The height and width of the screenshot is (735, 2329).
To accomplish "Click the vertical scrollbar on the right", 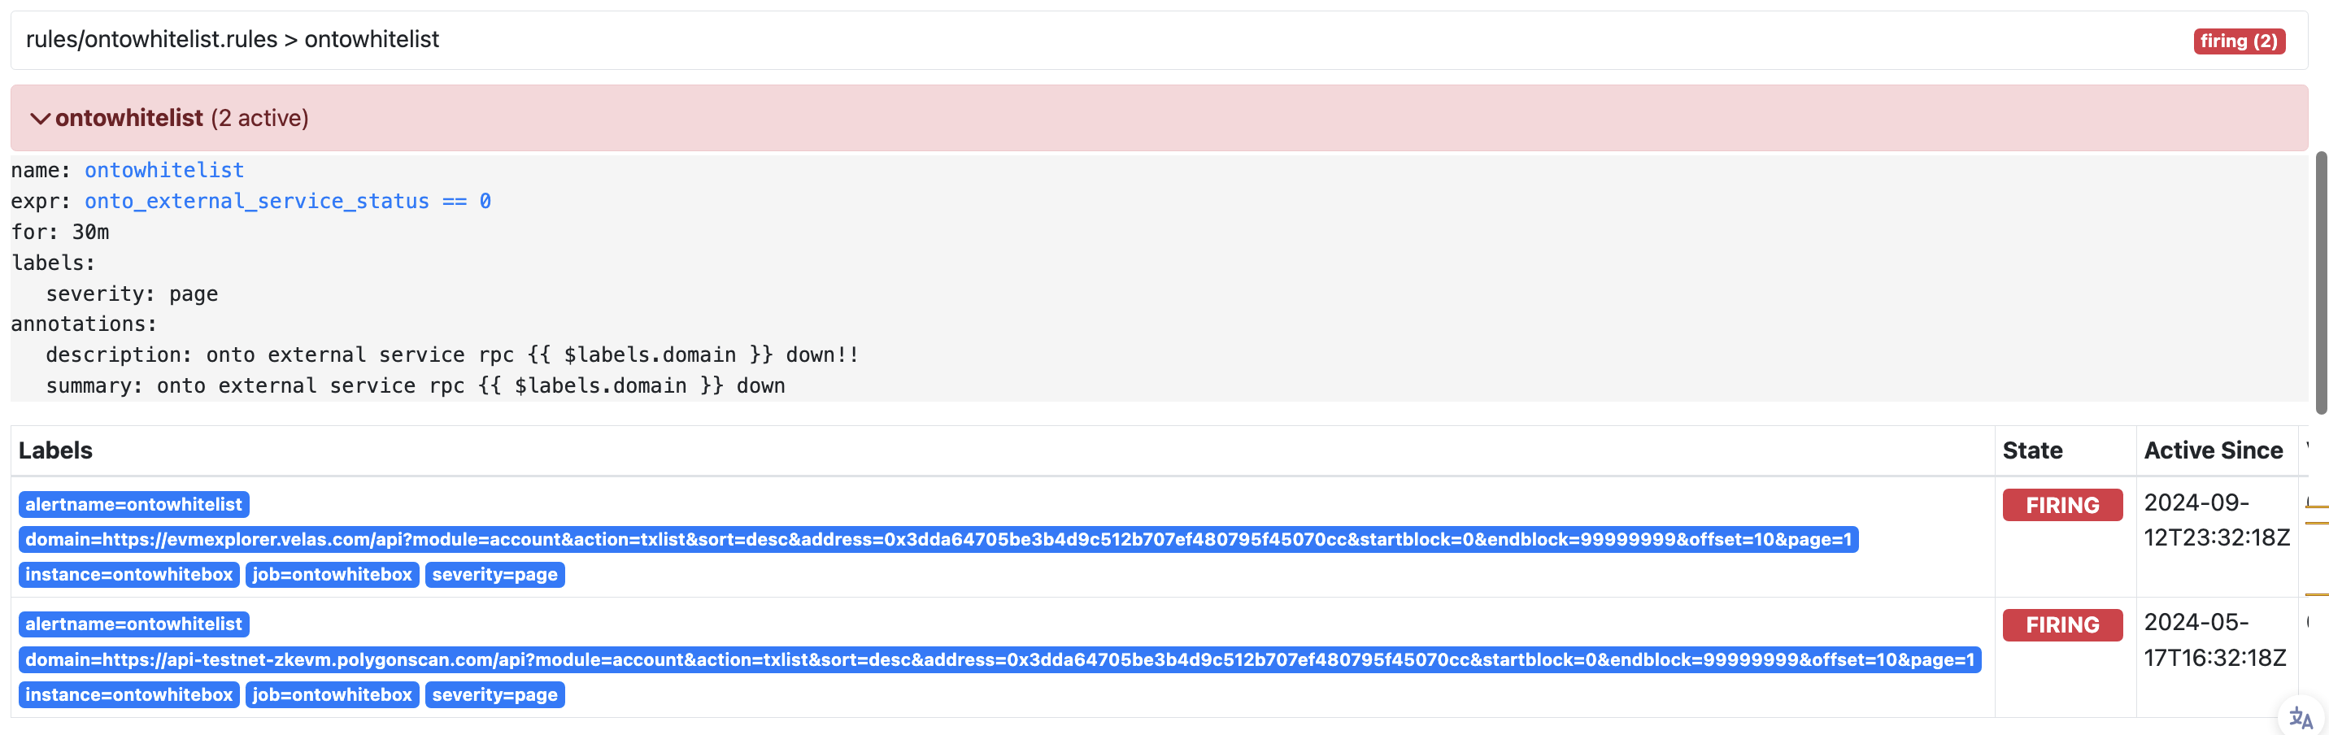I will click(2320, 282).
